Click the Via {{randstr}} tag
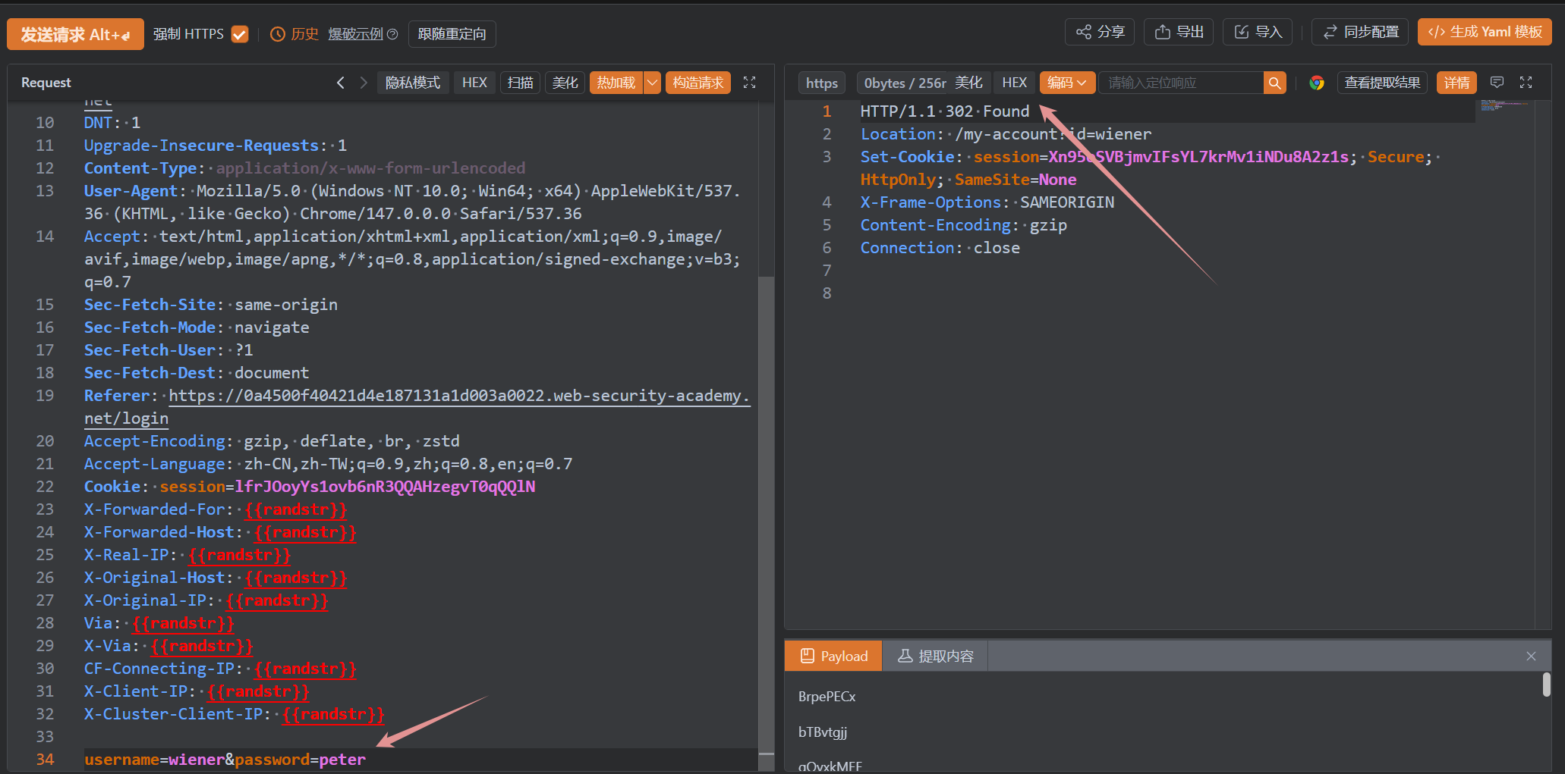Screen dimensions: 1565x774 click(x=183, y=623)
